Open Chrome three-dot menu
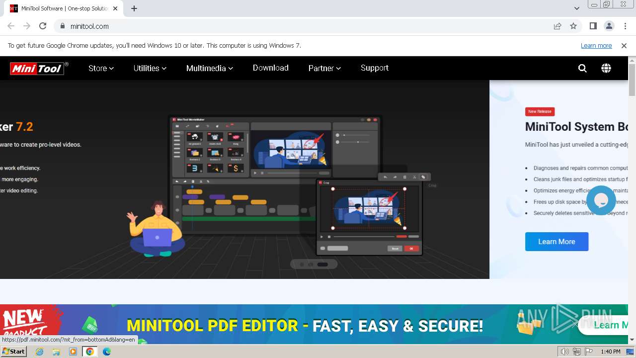 (625, 26)
